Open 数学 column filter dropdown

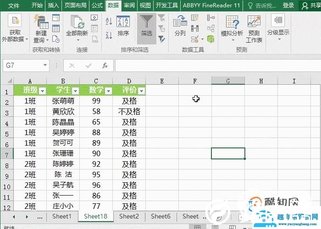click(109, 91)
